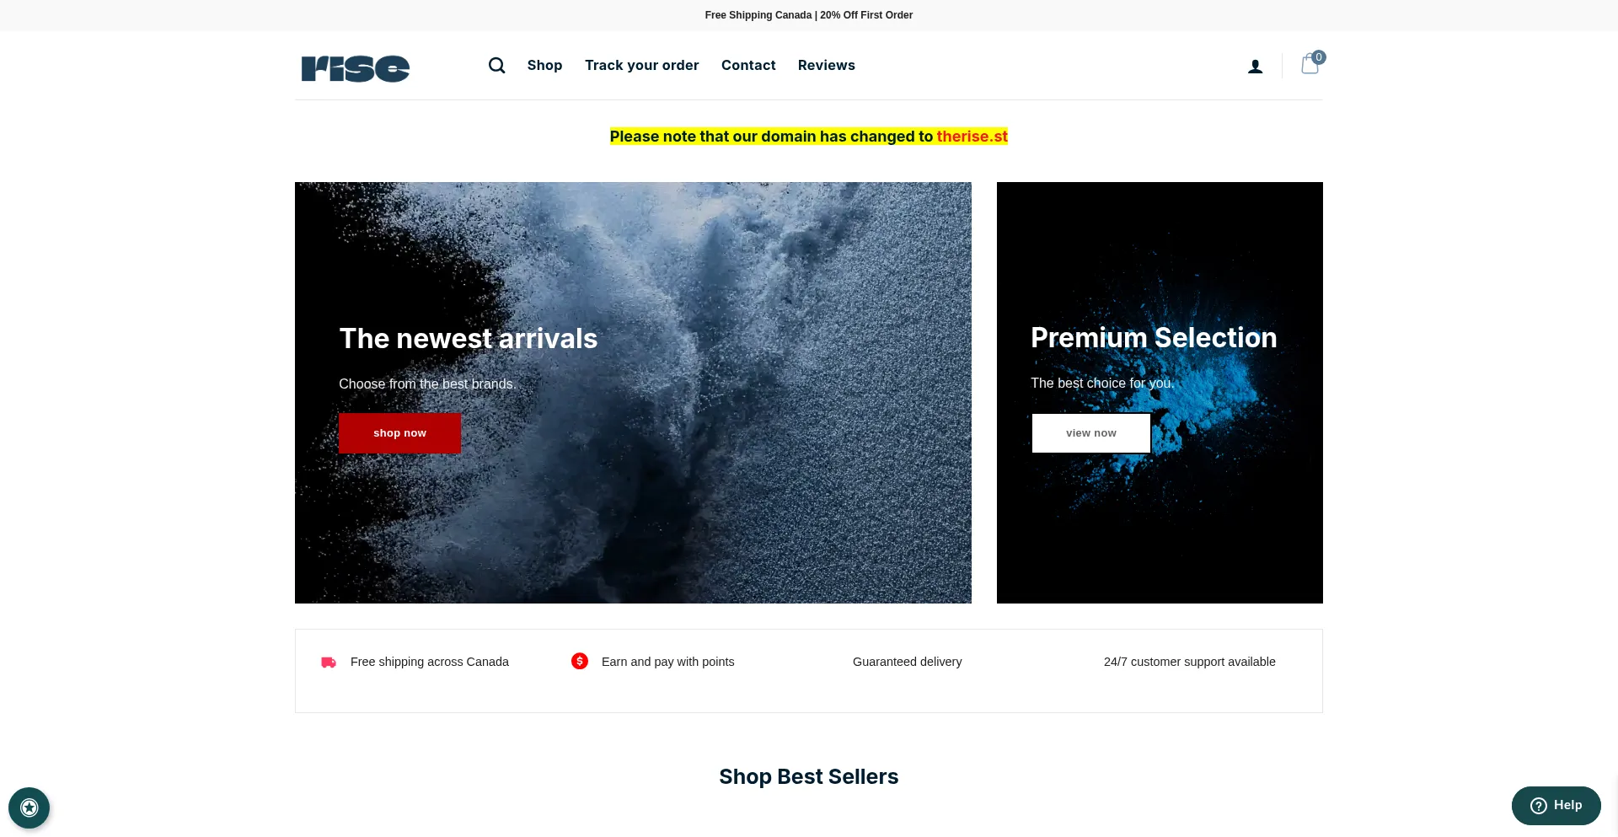Go to Track your order page
This screenshot has width=1618, height=837.
[641, 65]
